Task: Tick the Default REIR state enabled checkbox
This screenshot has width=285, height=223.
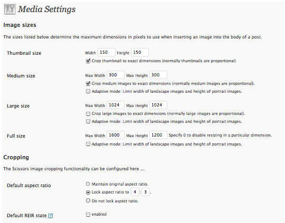Action: tap(88, 215)
